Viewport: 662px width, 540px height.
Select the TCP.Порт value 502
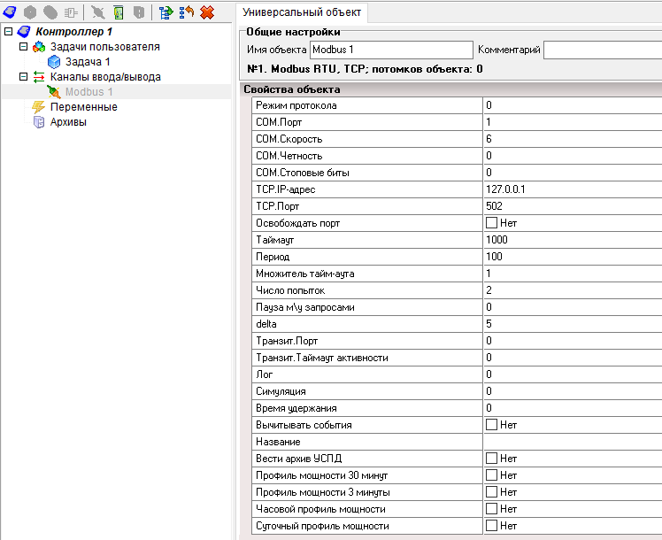[573, 206]
